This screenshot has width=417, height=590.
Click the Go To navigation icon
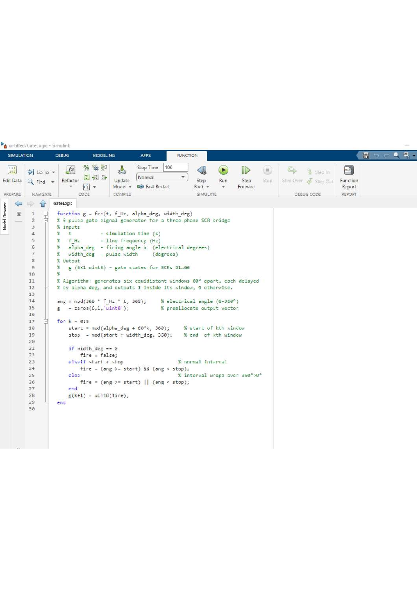coord(31,172)
